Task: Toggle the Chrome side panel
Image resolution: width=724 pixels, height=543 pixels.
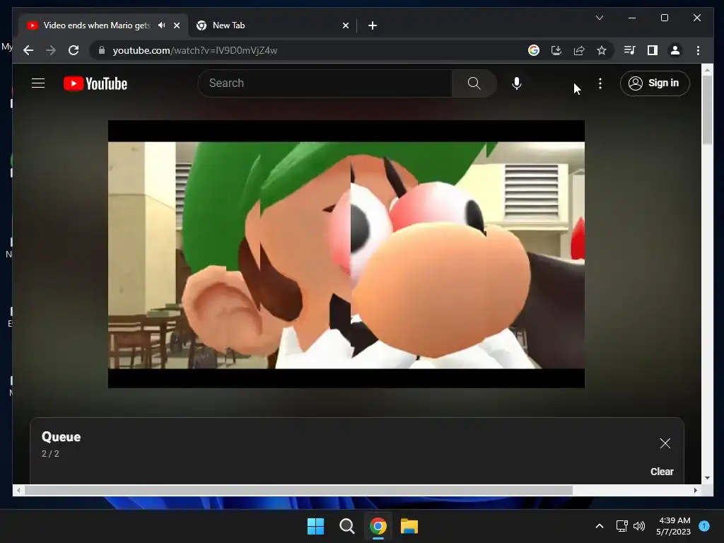Action: [x=652, y=50]
